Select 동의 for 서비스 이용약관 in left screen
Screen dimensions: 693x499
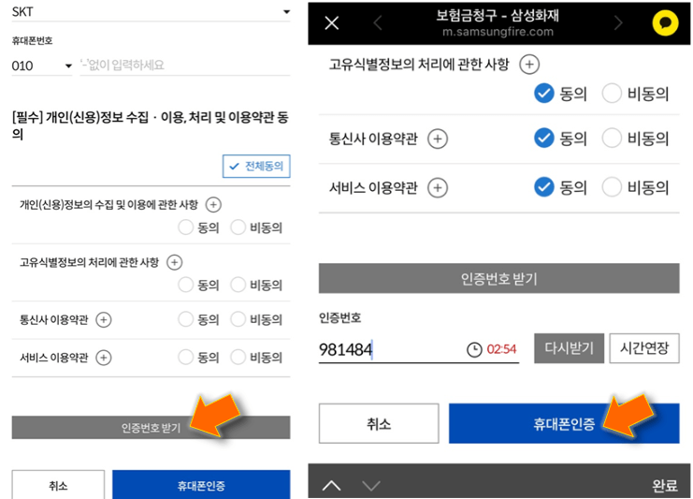click(185, 357)
